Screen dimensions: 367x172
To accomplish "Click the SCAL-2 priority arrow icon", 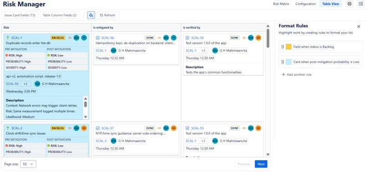I will point(8,128).
